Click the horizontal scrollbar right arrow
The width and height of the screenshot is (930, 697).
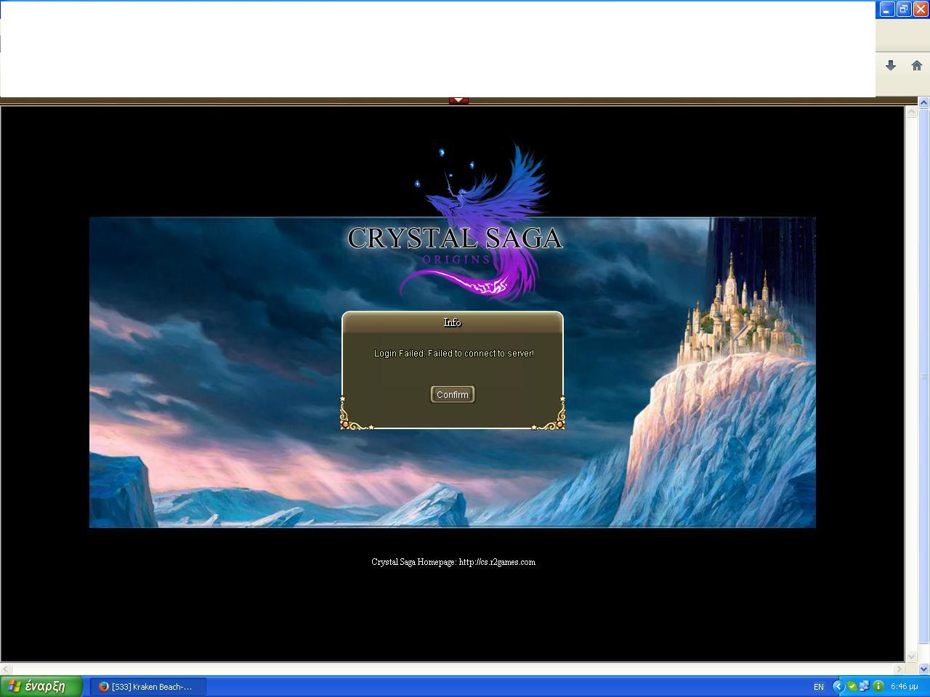(899, 669)
